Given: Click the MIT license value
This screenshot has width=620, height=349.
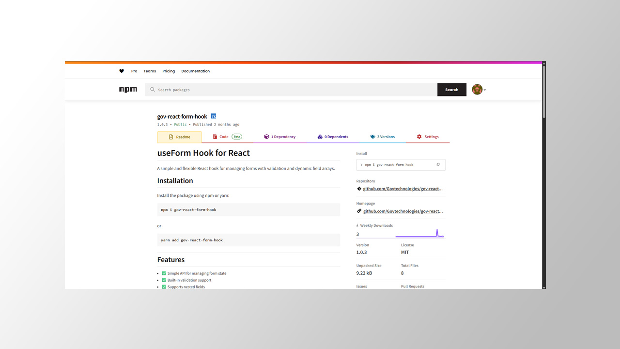Looking at the screenshot, I should click(x=405, y=253).
